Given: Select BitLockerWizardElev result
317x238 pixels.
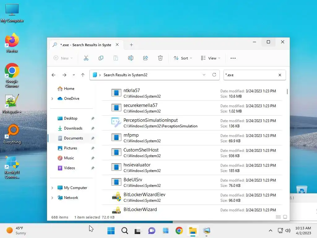Looking at the screenshot, I should click(192, 197).
